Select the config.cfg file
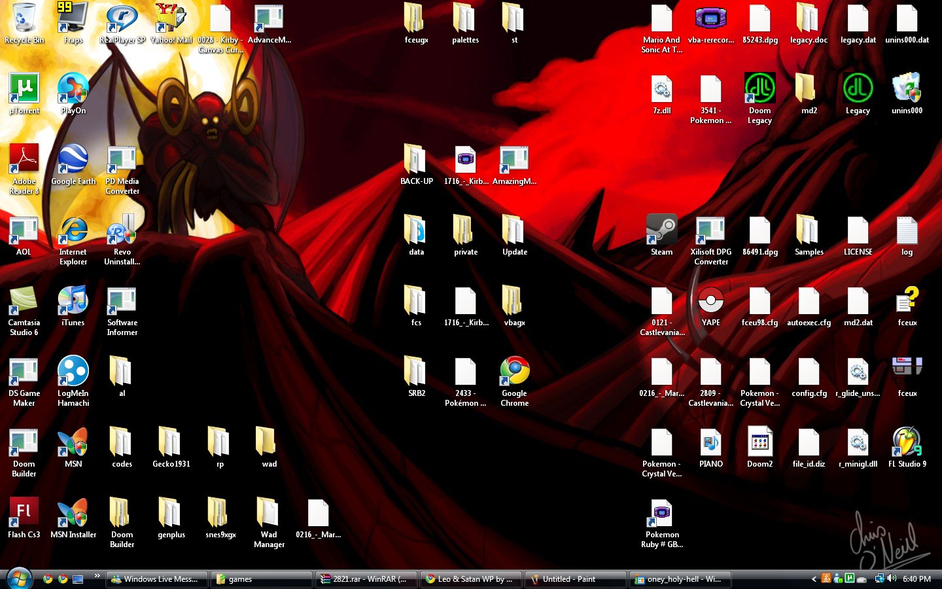The width and height of the screenshot is (942, 589). (809, 377)
